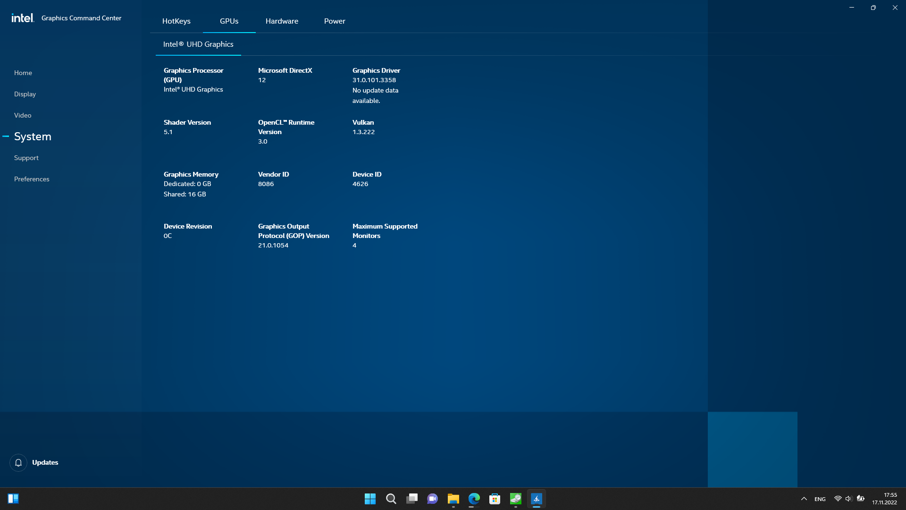Click the 'Graphics Processor (GPU)' heading

pos(193,75)
